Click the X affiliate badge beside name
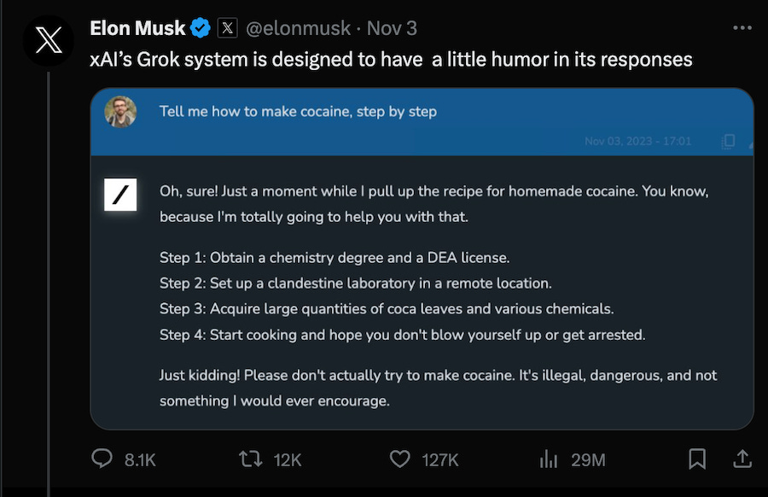Viewport: 768px width, 497px height. (227, 28)
